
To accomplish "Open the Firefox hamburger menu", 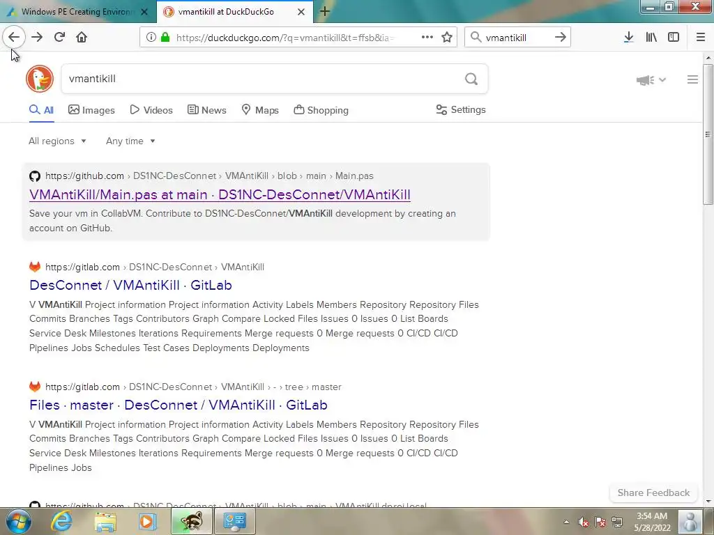I will tap(701, 38).
